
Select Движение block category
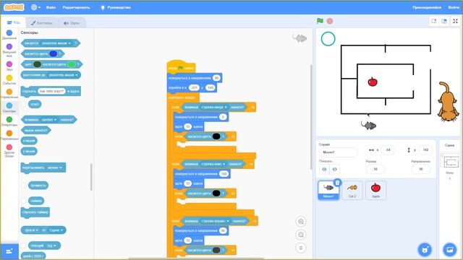click(x=9, y=35)
